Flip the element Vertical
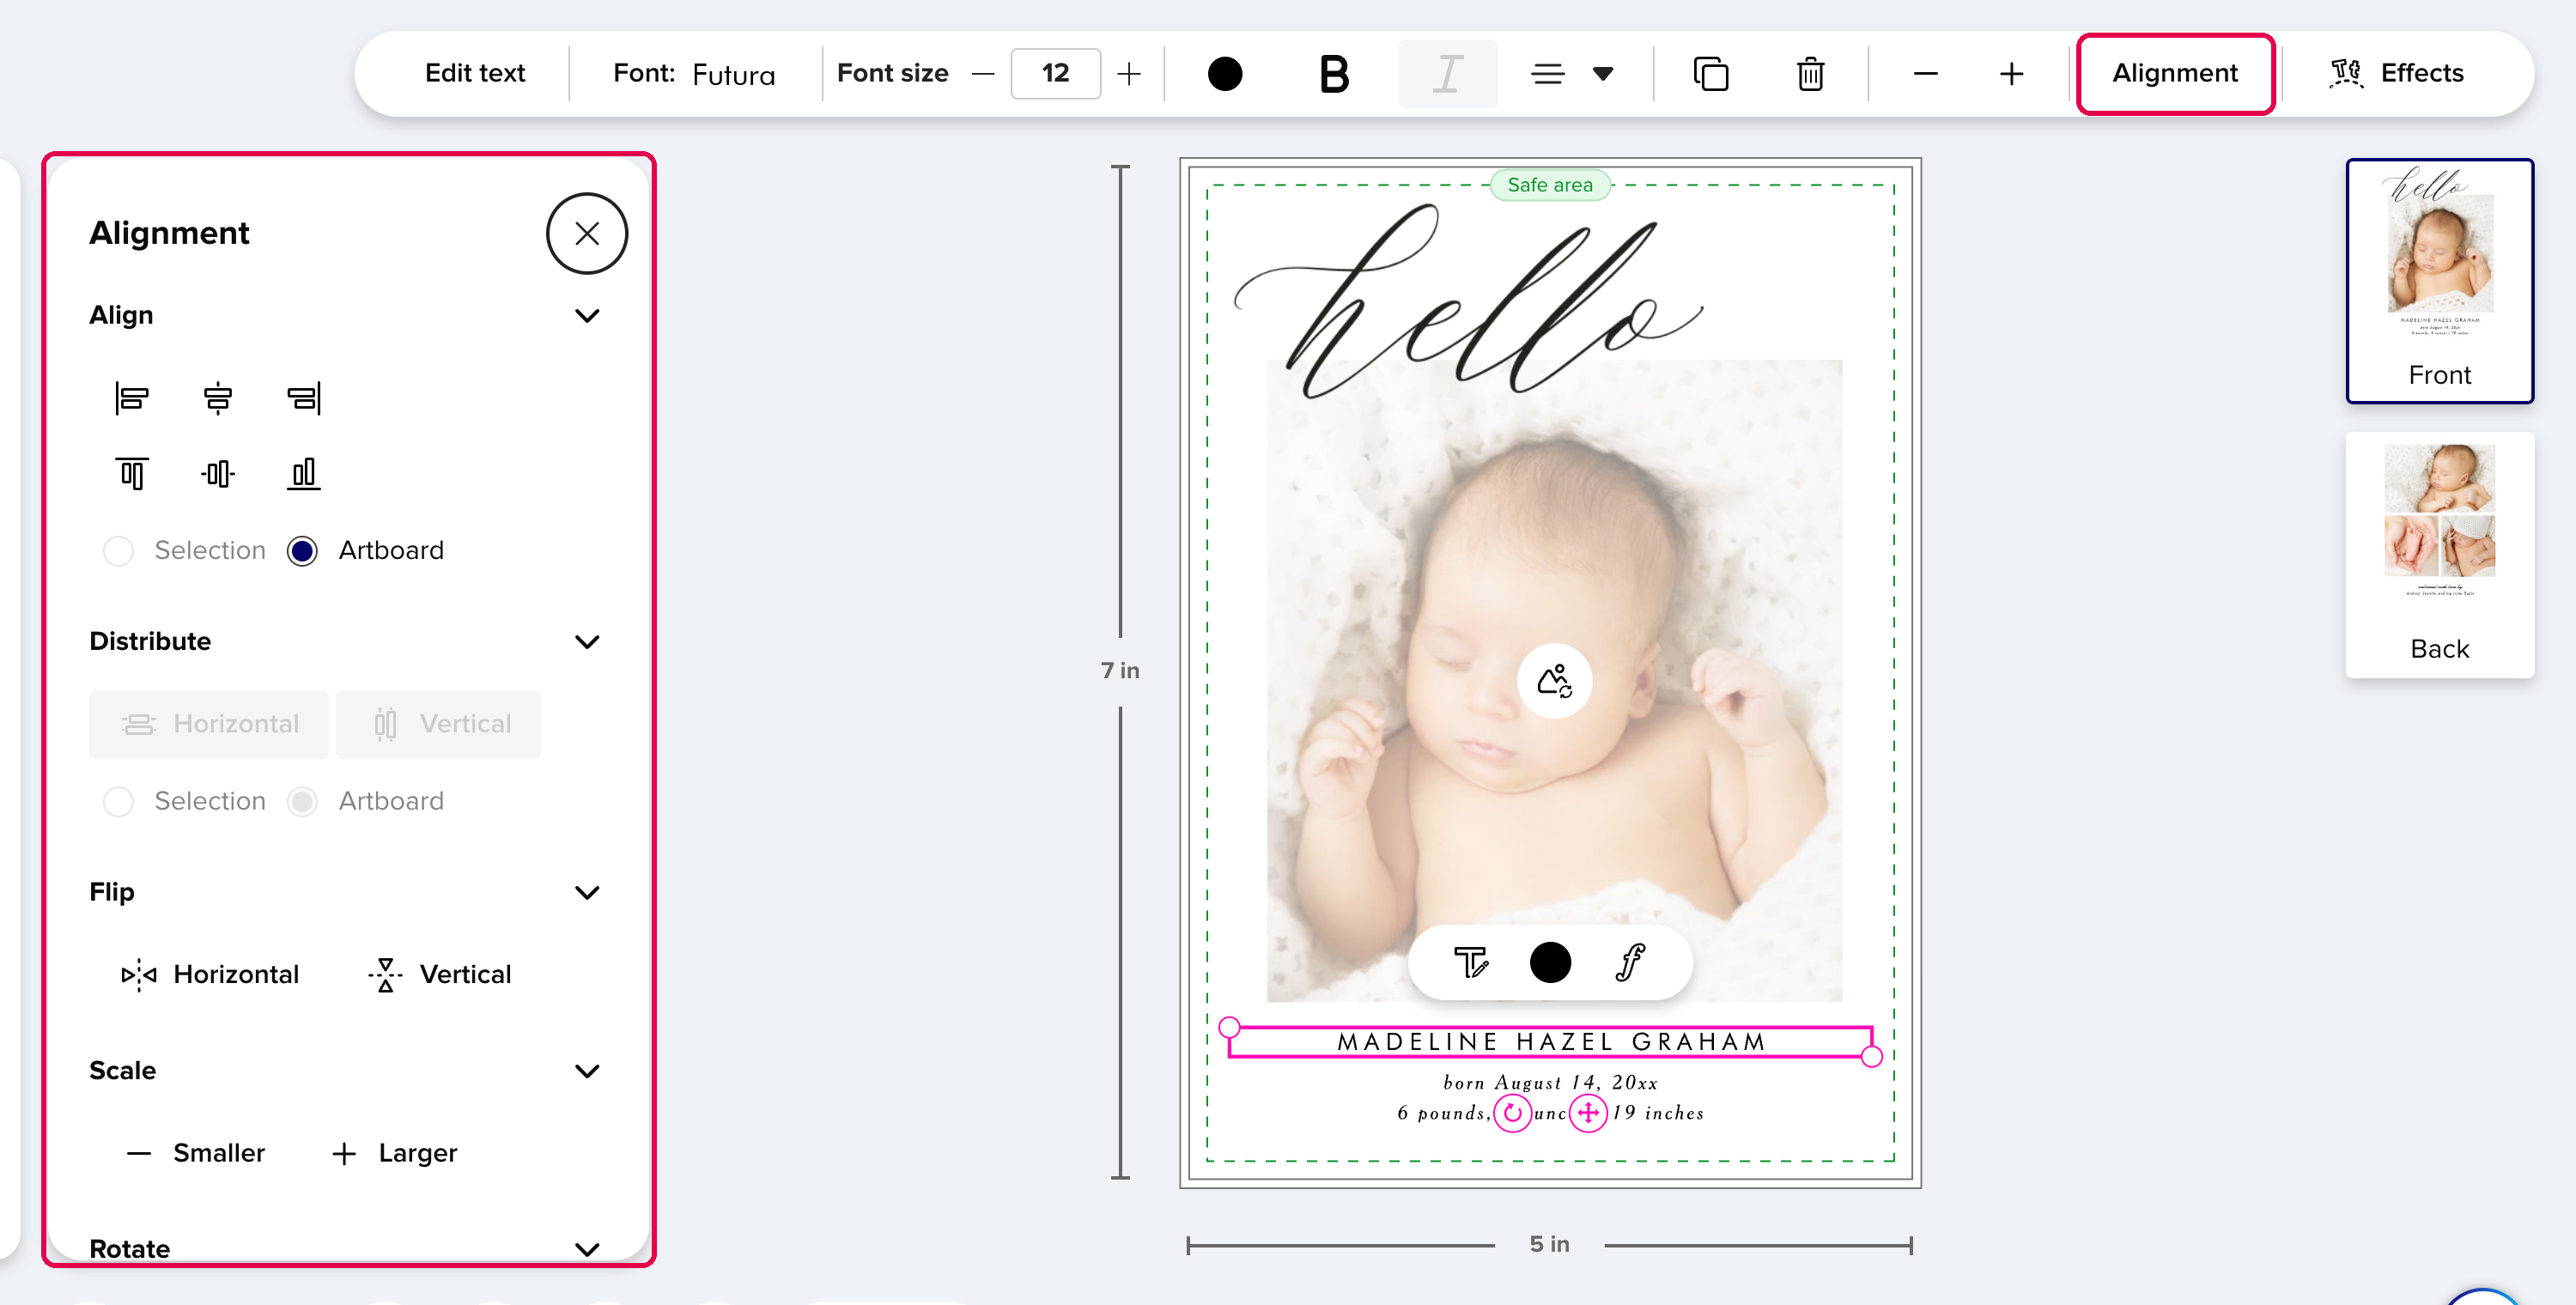Viewport: 2576px width, 1305px height. tap(439, 974)
